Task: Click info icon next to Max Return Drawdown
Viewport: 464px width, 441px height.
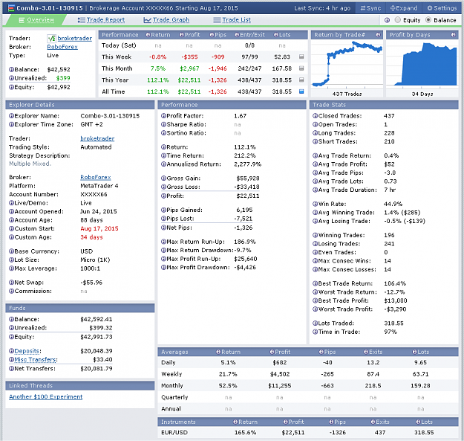Action: point(163,250)
